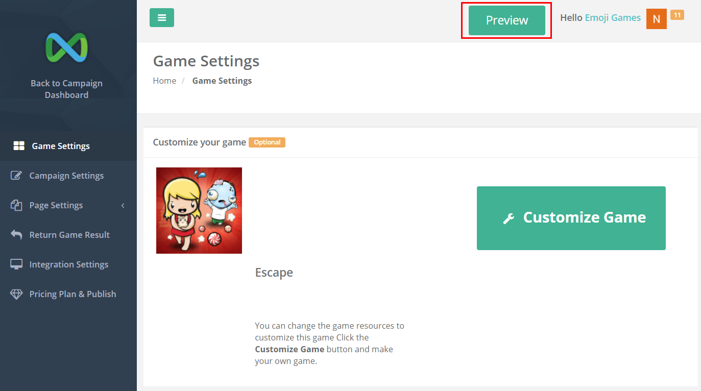Click the Campaign Settings edit icon
This screenshot has height=391, width=701.
[16, 176]
